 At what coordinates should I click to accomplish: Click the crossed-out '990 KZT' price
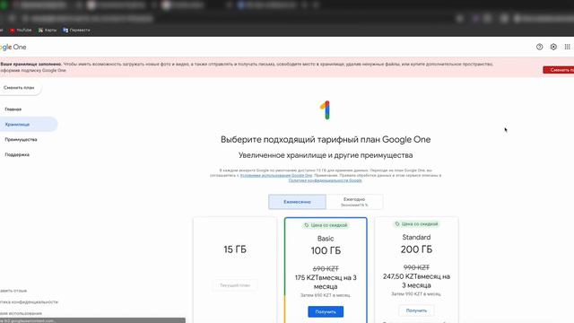point(416,267)
